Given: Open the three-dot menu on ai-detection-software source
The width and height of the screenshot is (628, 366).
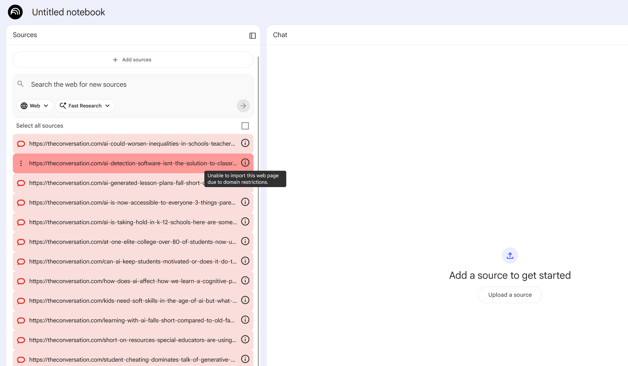Looking at the screenshot, I should click(21, 163).
